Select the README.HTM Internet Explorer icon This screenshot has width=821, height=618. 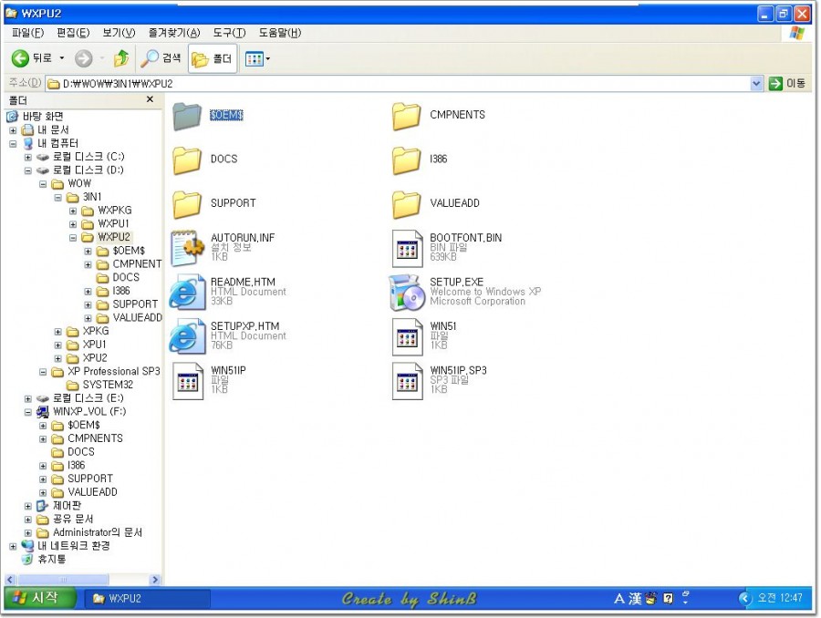(187, 292)
